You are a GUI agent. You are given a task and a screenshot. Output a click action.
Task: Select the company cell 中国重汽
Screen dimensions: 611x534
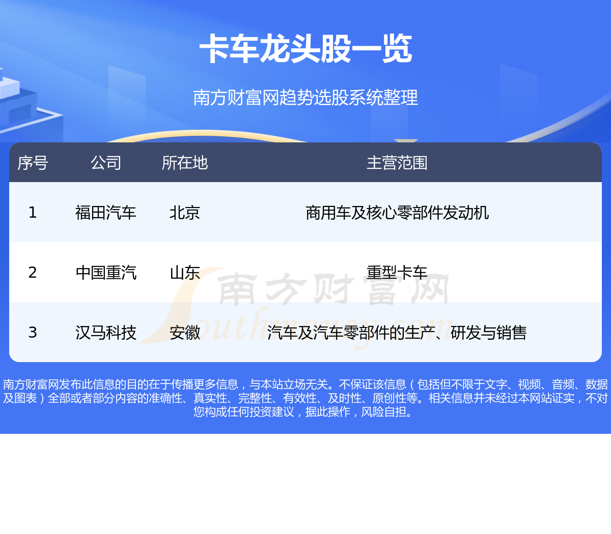[106, 273]
